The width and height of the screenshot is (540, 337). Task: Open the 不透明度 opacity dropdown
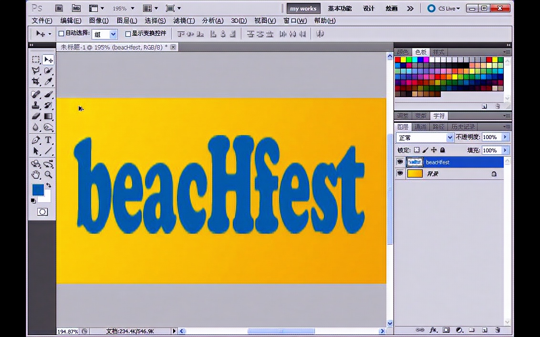click(504, 137)
